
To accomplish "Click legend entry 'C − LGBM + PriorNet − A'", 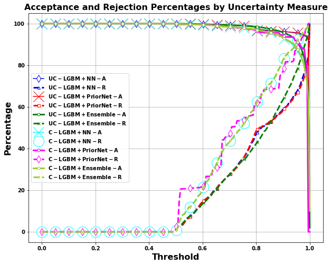I will click(x=83, y=150).
